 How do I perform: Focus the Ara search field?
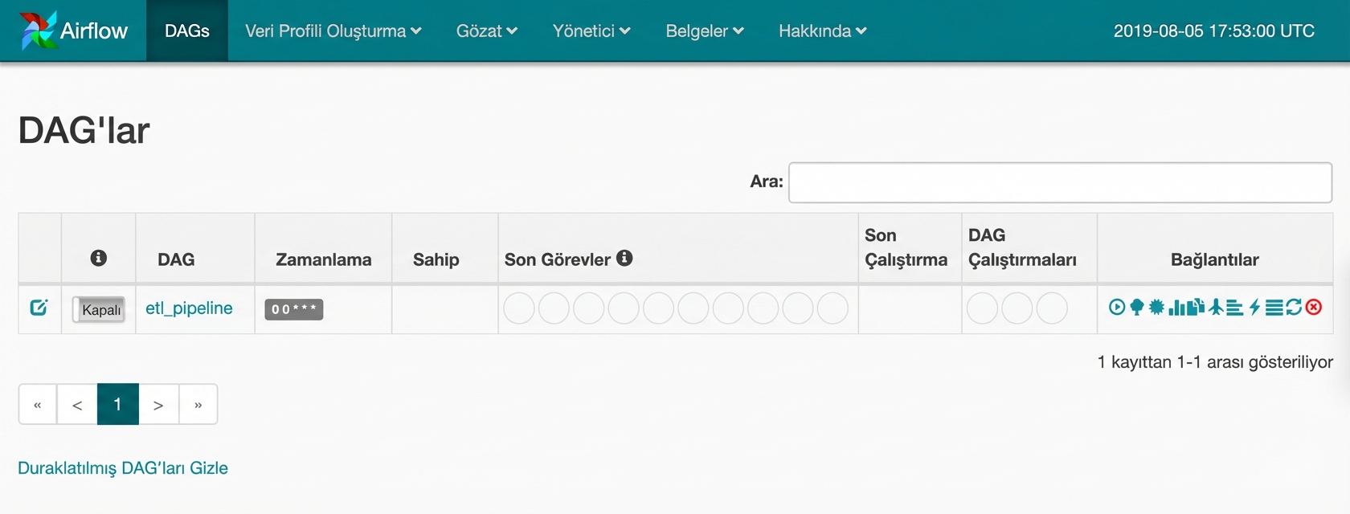click(x=1059, y=182)
